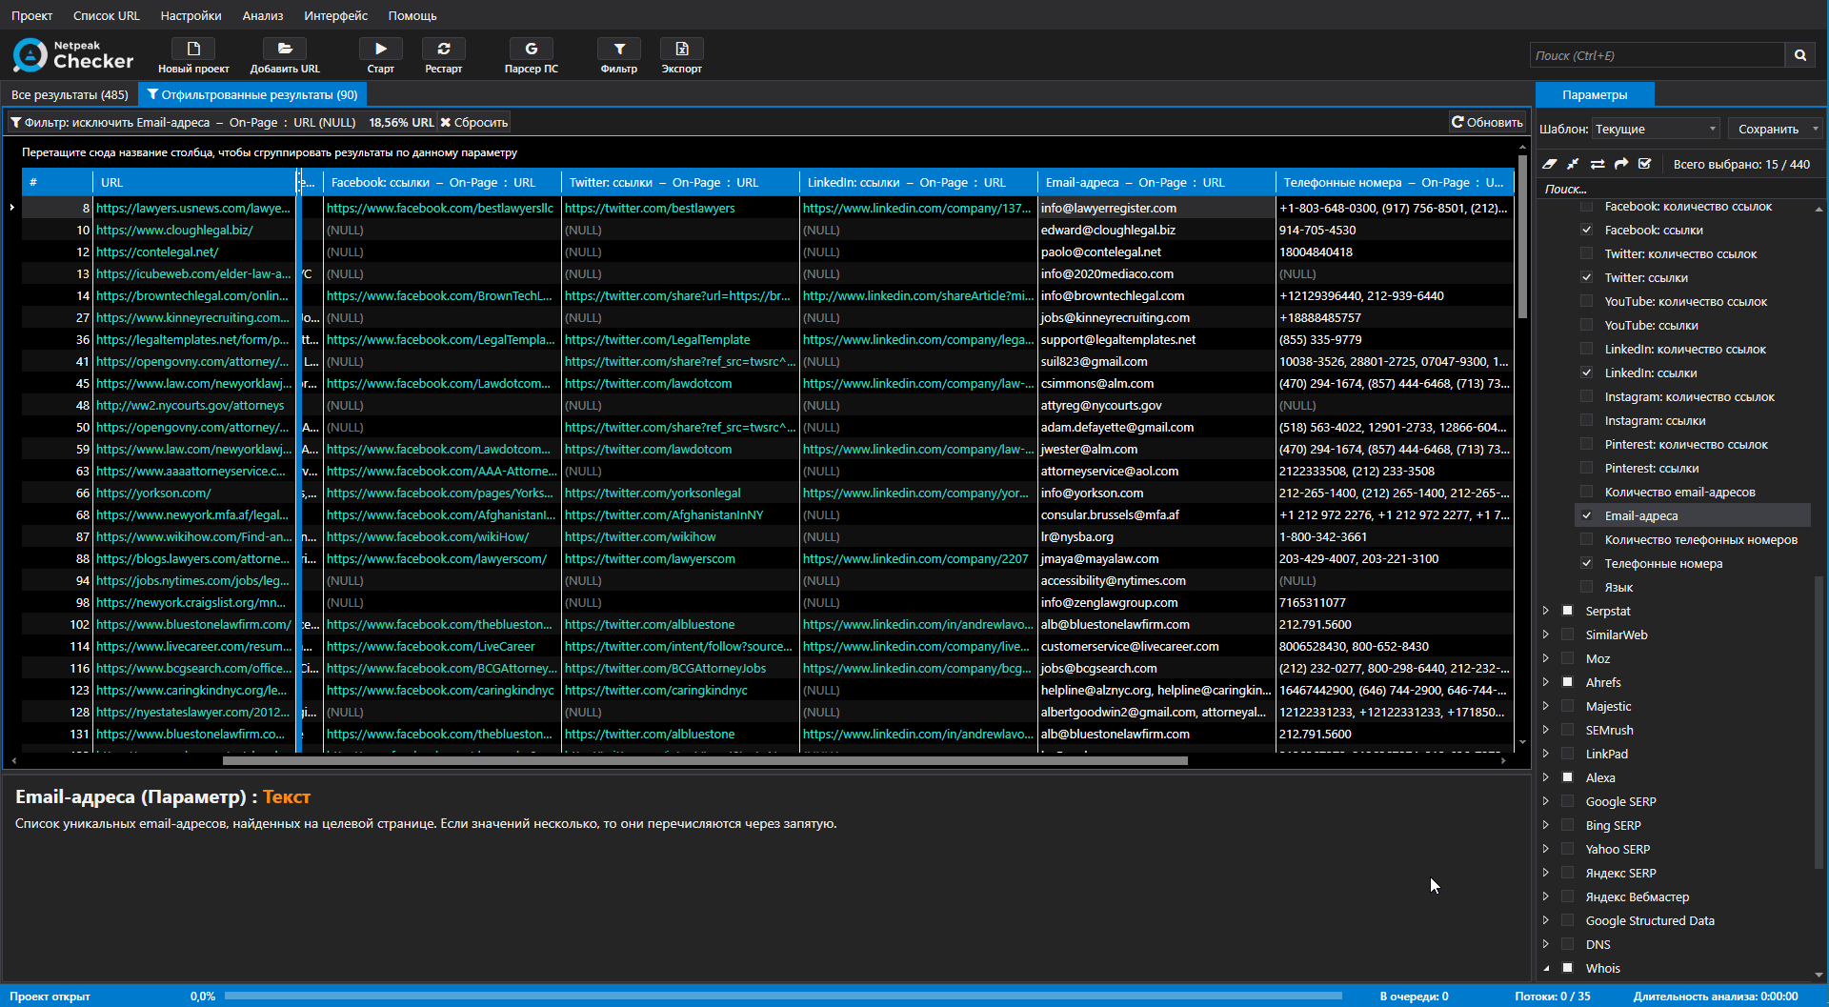Click the checkmark box icon in parameters toolbar

(x=1645, y=164)
